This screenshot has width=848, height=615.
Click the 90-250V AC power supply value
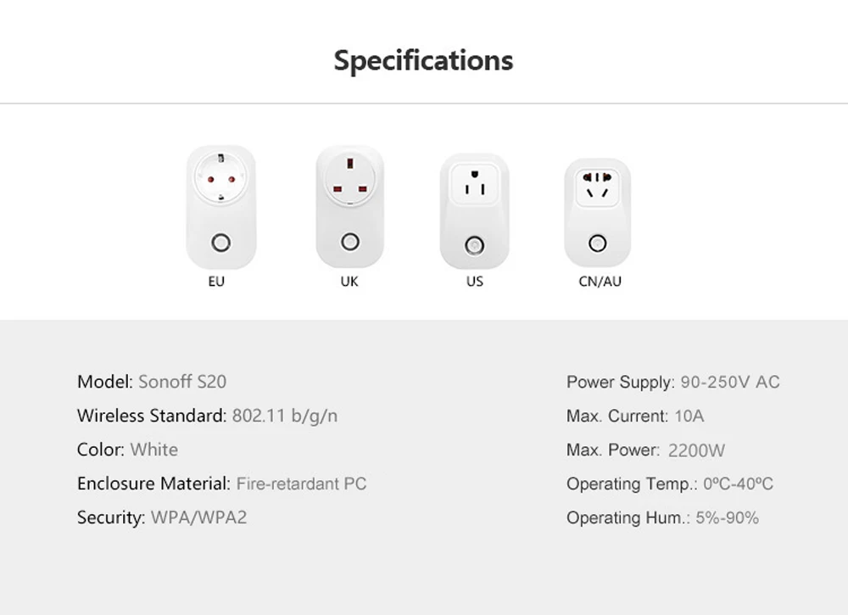coord(730,382)
